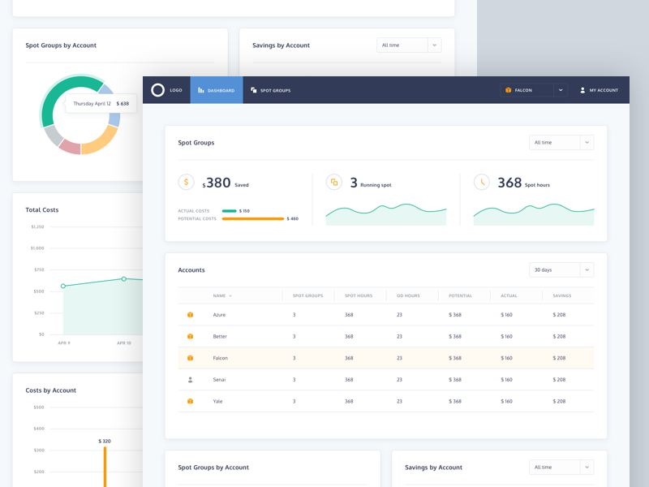Open Spot Groups All time dropdown

point(561,143)
